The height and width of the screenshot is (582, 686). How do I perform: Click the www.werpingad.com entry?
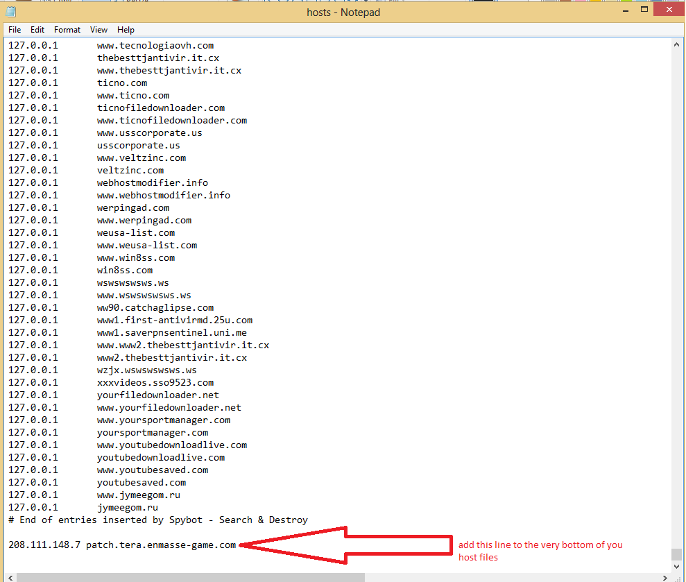click(x=144, y=220)
